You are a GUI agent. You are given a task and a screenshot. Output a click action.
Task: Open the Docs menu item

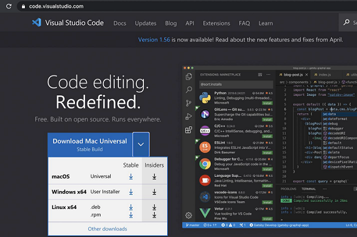[120, 23]
